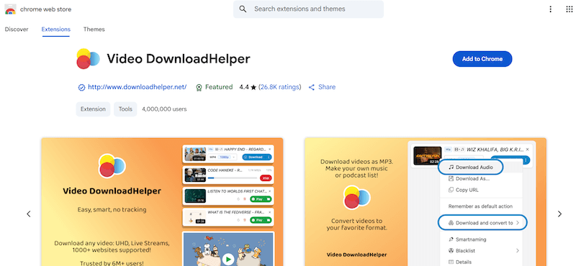The image size is (576, 266).
Task: Open the three-dot more options menu
Action: (550, 9)
